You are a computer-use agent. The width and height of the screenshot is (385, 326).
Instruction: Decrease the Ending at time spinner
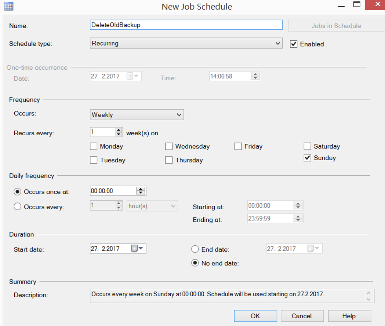(x=298, y=220)
